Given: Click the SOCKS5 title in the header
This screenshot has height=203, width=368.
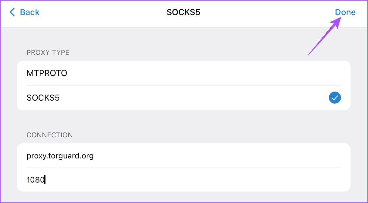Looking at the screenshot, I should click(183, 12).
